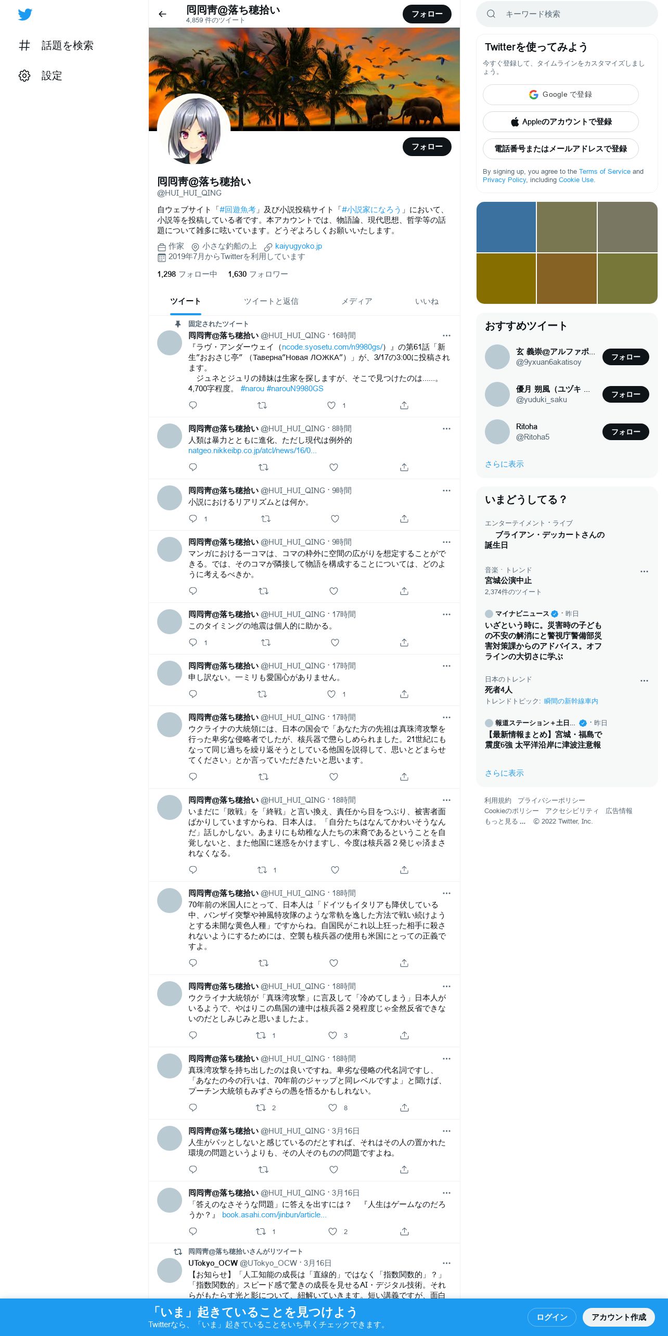This screenshot has width=668, height=1336.
Task: Open the profile avatar image
Action: click(x=194, y=130)
